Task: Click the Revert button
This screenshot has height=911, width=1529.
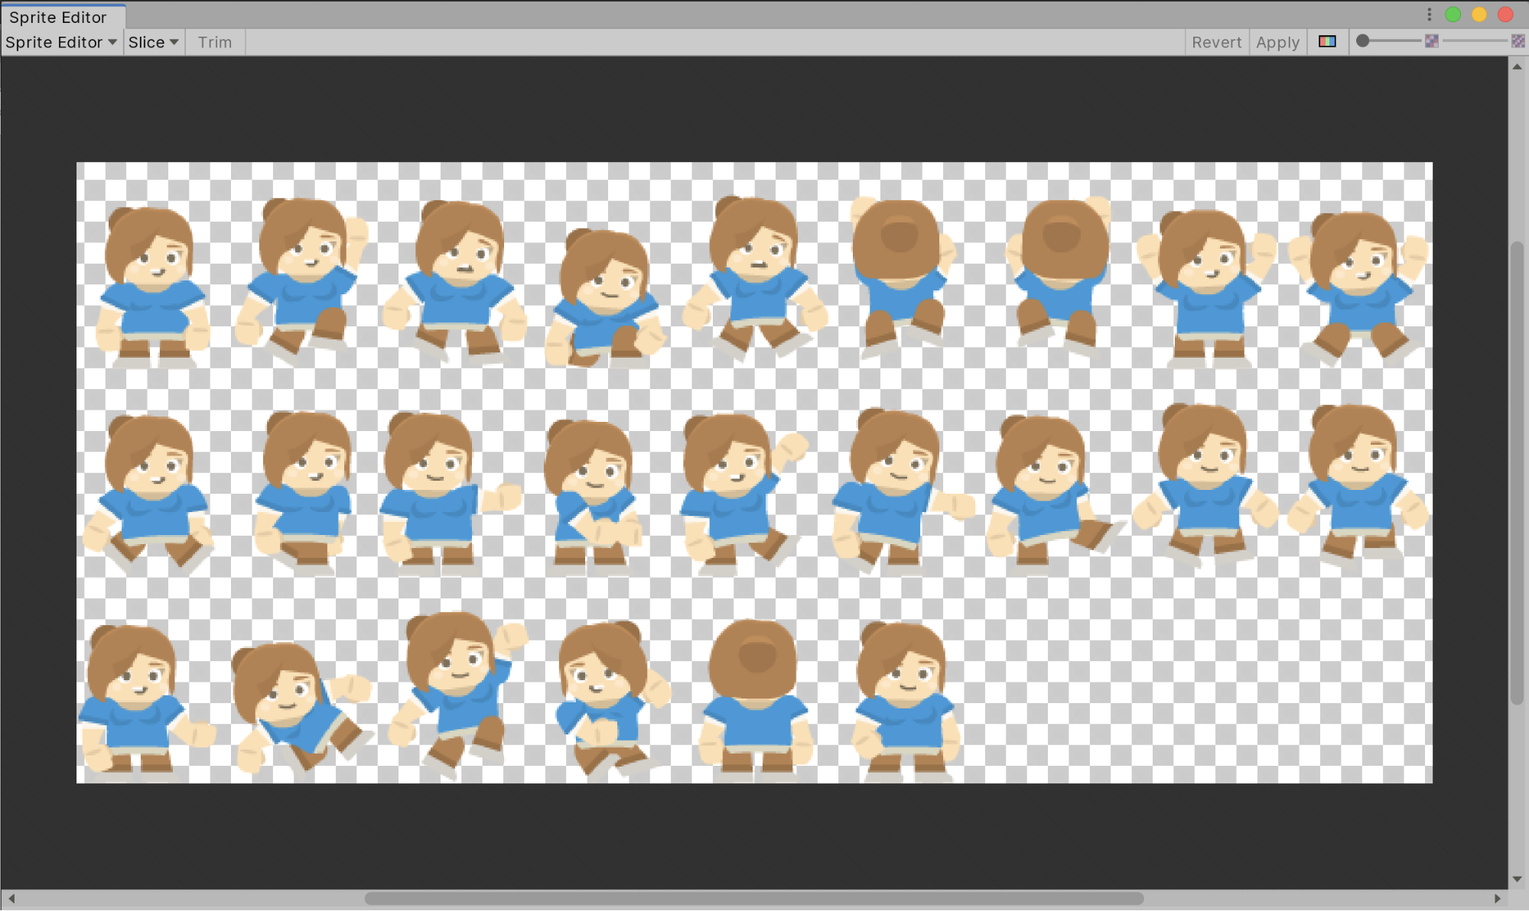Action: [1215, 42]
